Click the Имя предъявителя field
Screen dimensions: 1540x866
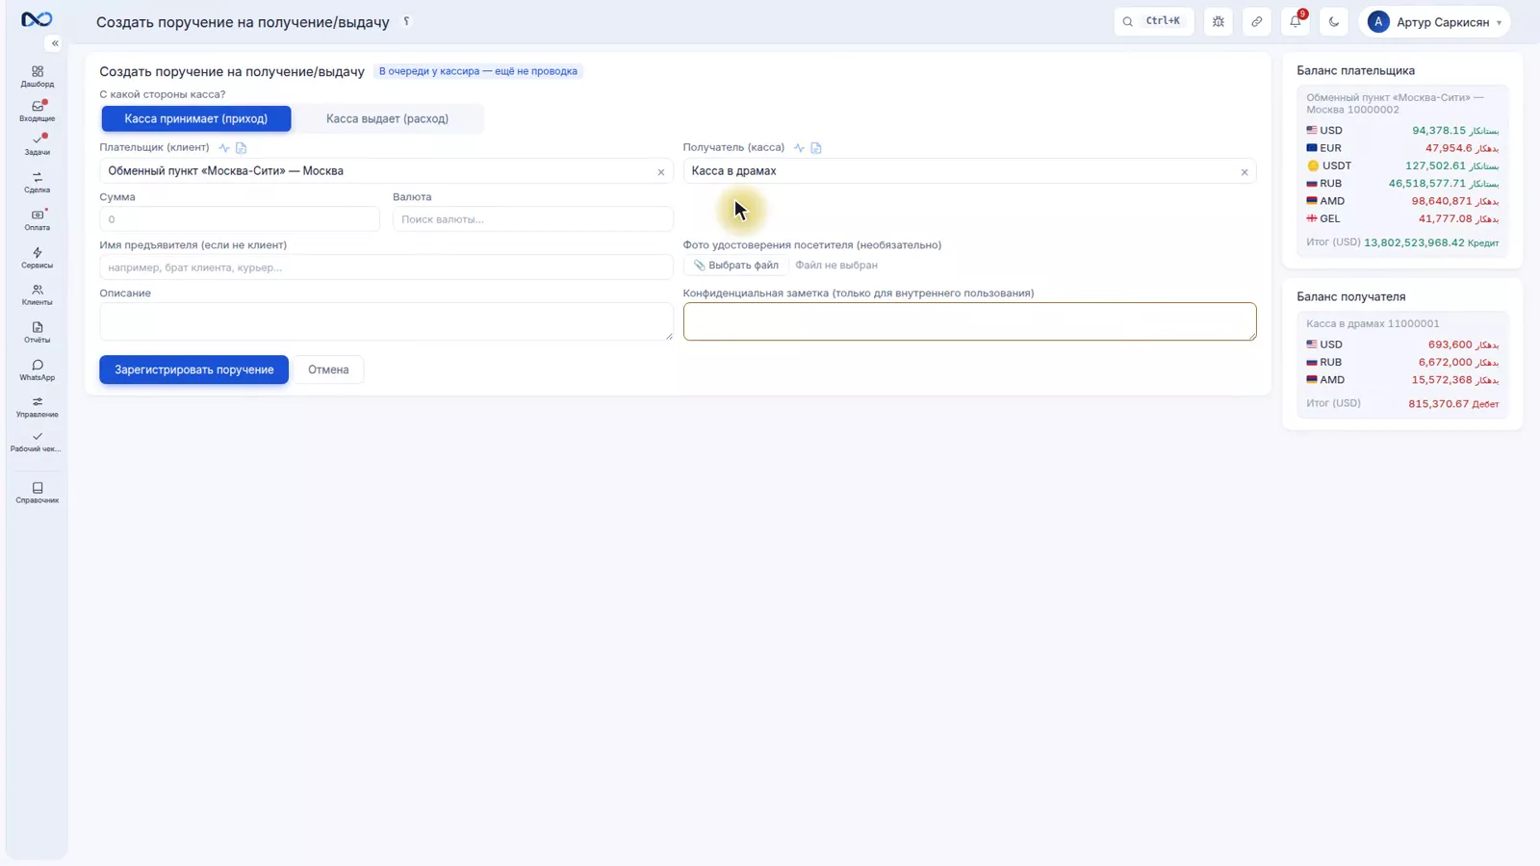click(x=386, y=267)
